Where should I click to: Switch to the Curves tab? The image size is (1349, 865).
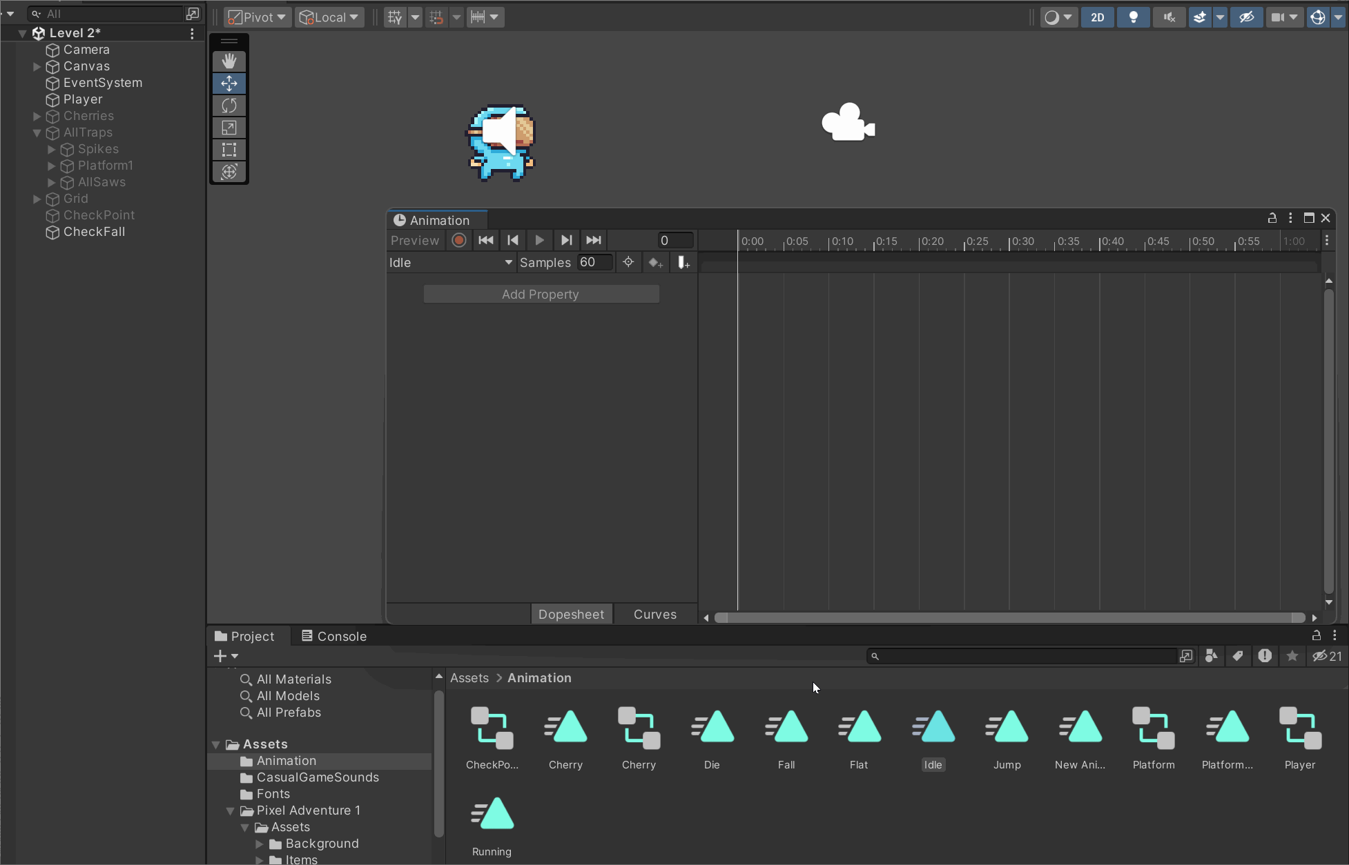tap(654, 614)
